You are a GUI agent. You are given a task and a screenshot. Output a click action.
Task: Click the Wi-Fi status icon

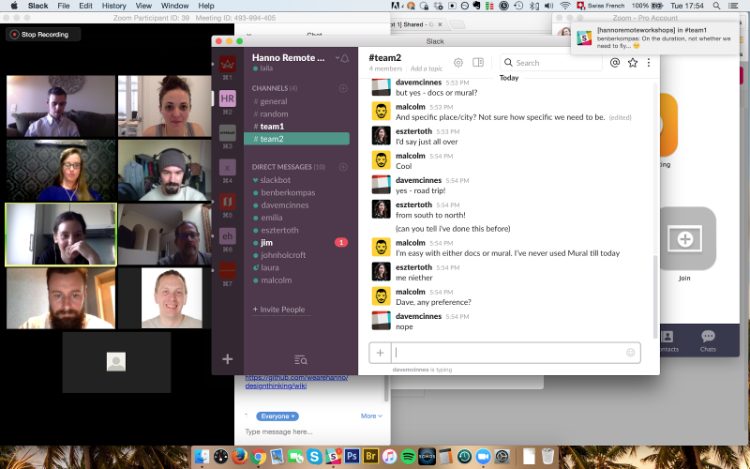(565, 6)
